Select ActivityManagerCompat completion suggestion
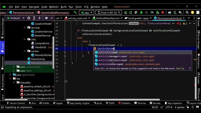This screenshot has height=113, width=201. 143,56
